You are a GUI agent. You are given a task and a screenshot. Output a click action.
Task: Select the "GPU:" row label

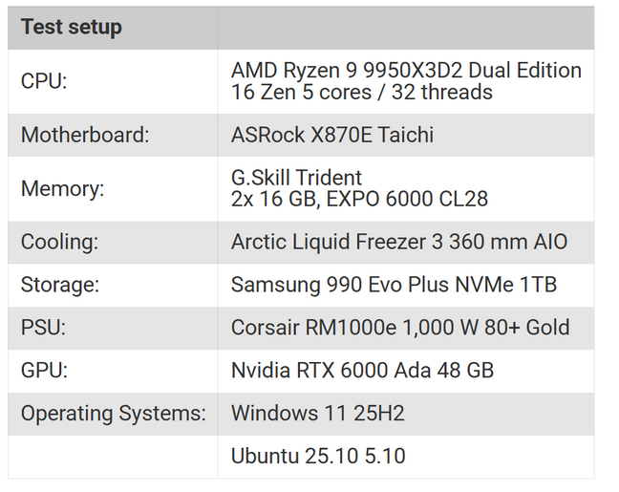click(x=44, y=370)
